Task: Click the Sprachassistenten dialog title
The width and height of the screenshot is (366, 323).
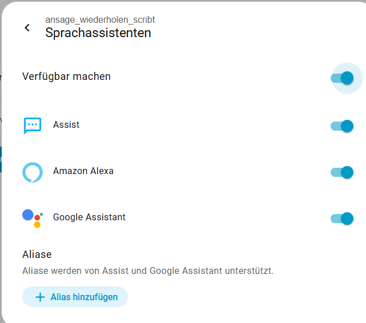Action: click(x=98, y=33)
